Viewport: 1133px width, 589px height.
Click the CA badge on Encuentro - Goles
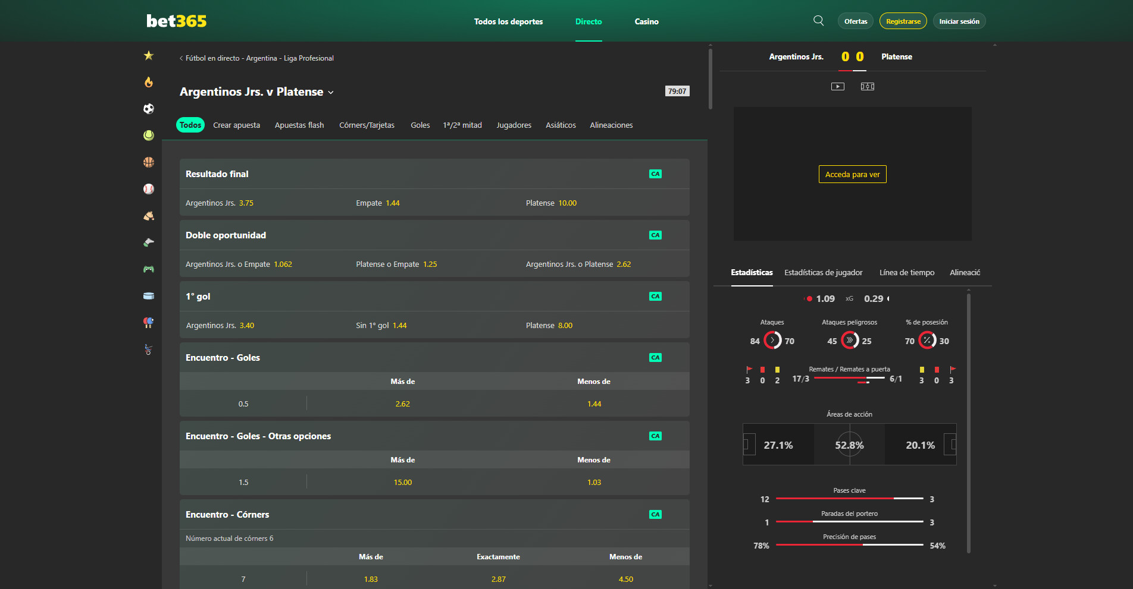coord(655,358)
